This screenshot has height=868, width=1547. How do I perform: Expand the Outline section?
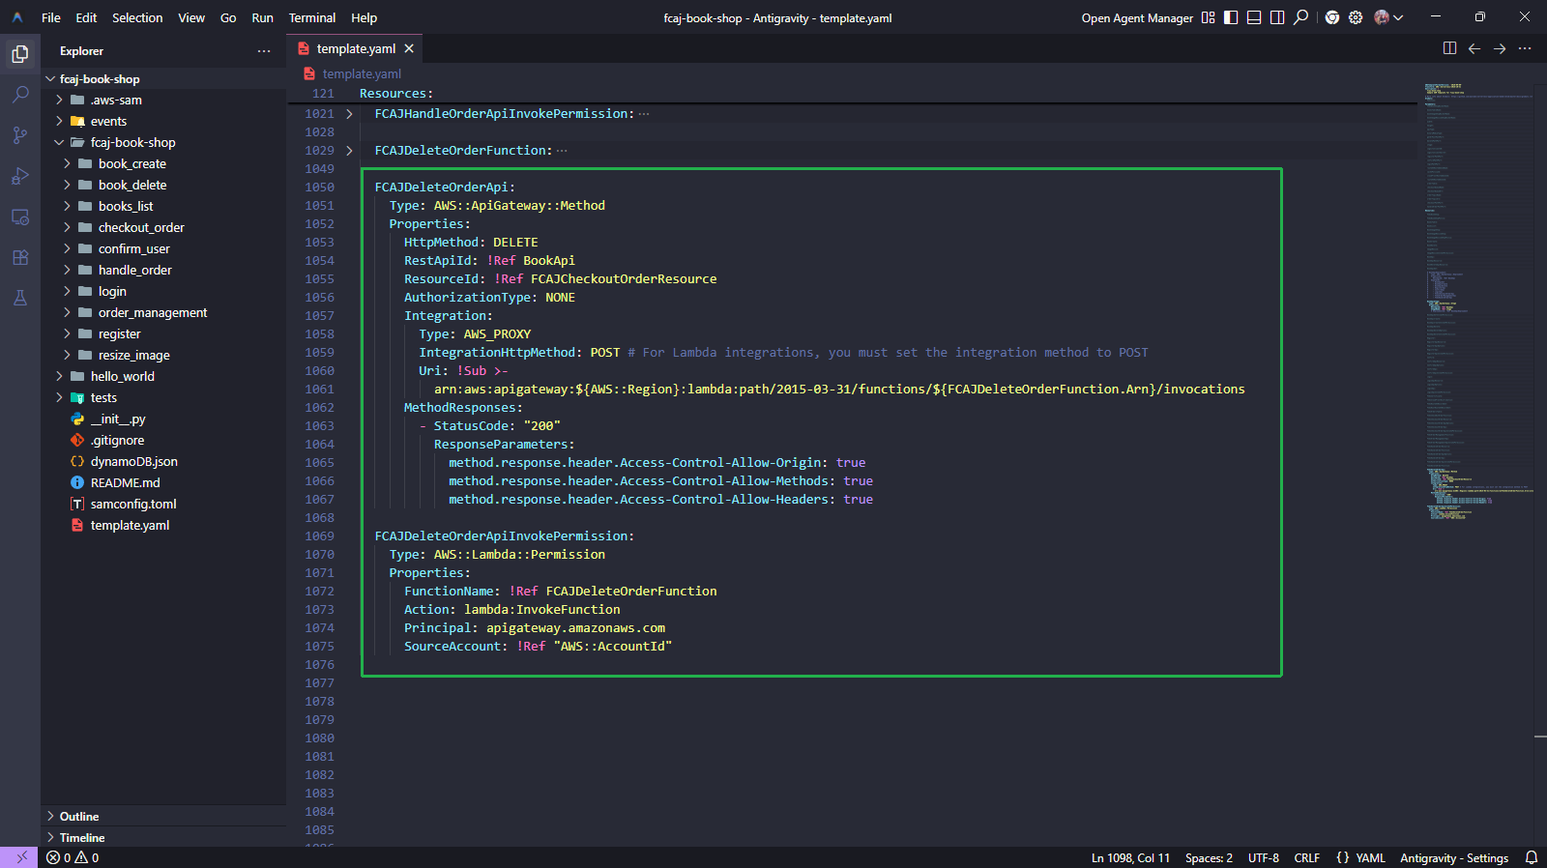163,817
